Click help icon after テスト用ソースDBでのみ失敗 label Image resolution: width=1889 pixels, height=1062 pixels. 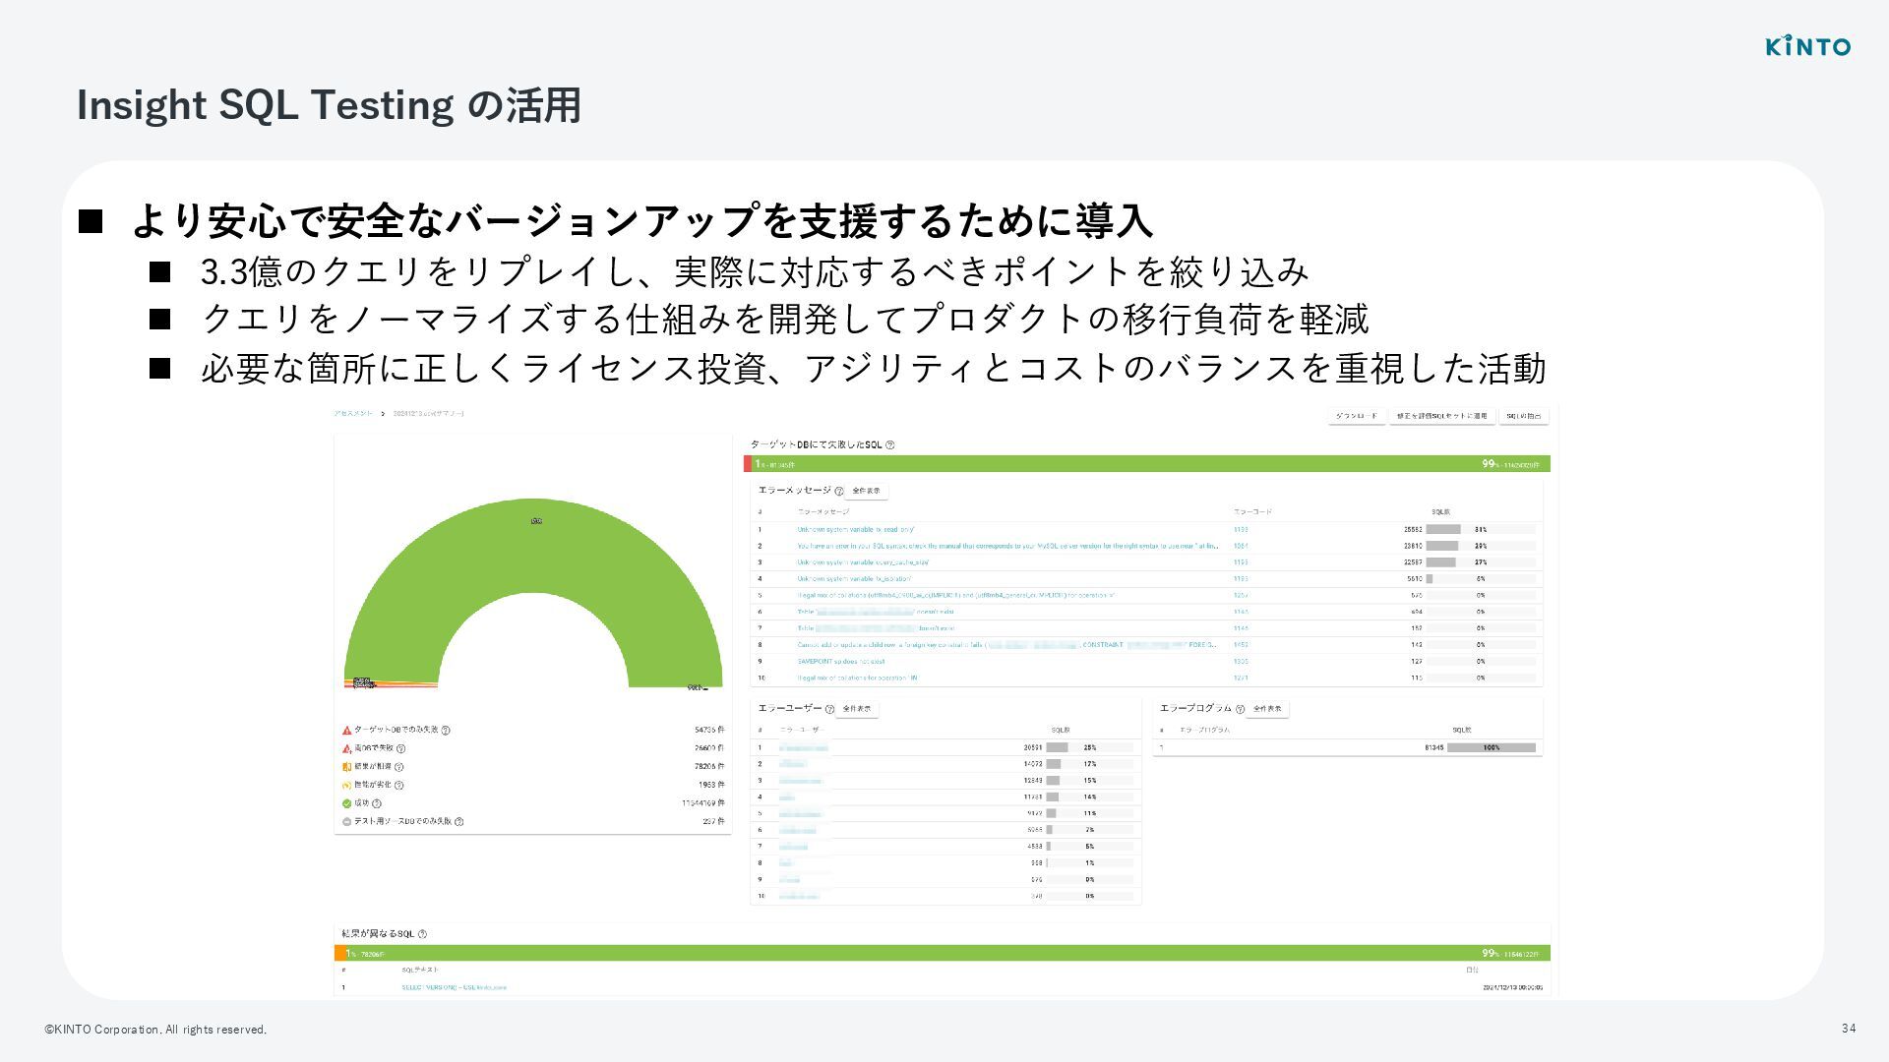pos(459,821)
